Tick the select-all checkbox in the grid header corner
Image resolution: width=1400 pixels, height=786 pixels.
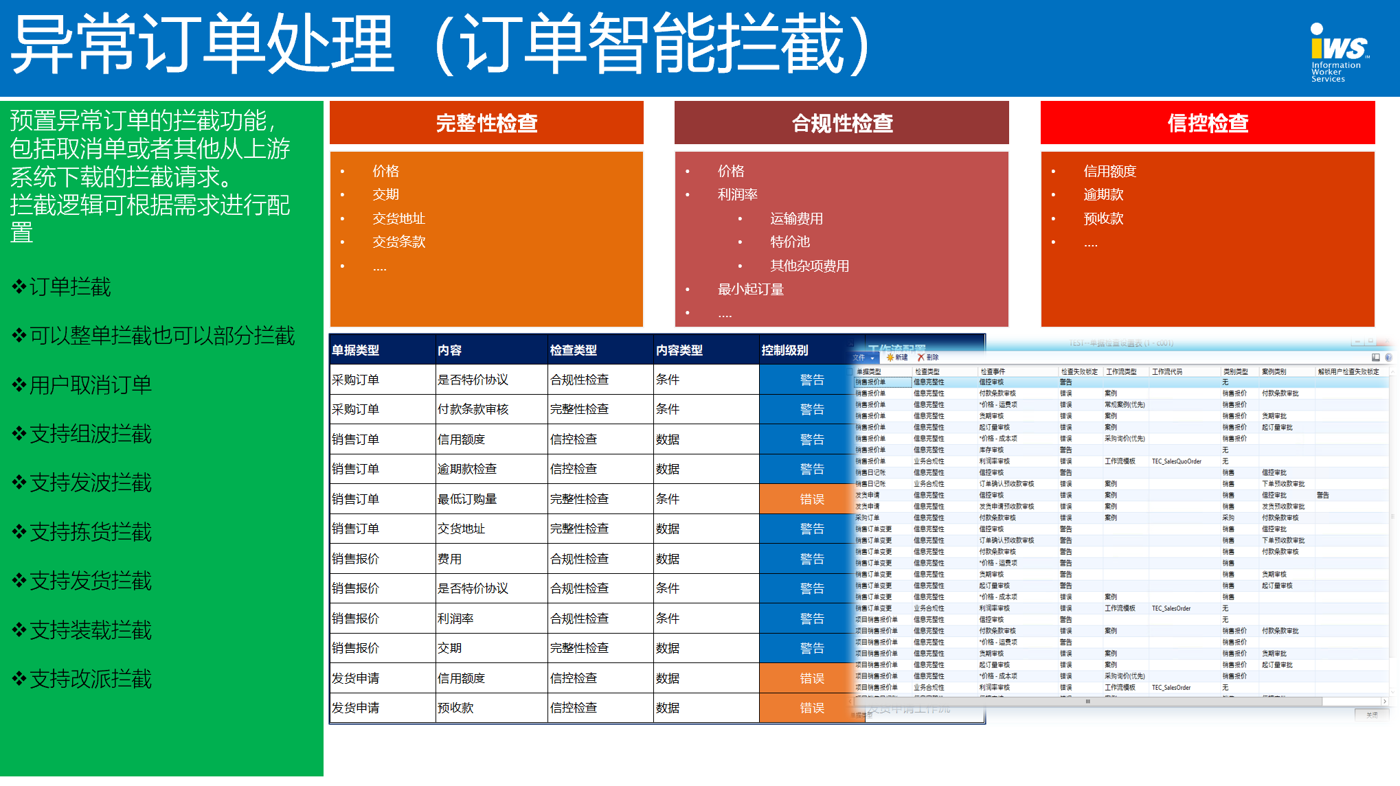pos(850,371)
